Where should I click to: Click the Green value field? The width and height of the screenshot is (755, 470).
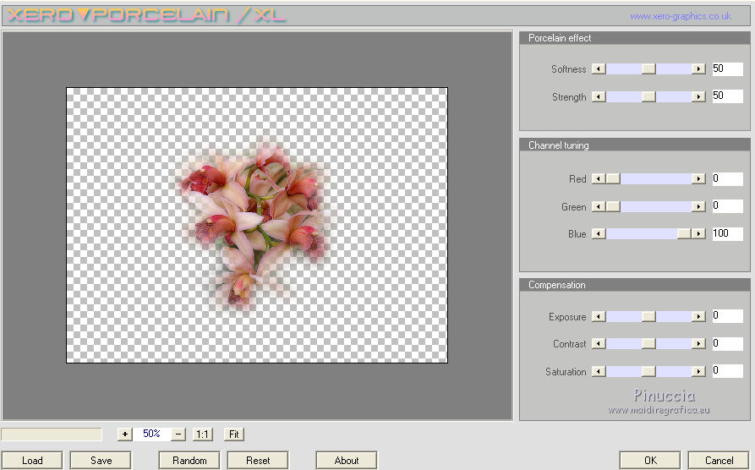[x=728, y=205]
